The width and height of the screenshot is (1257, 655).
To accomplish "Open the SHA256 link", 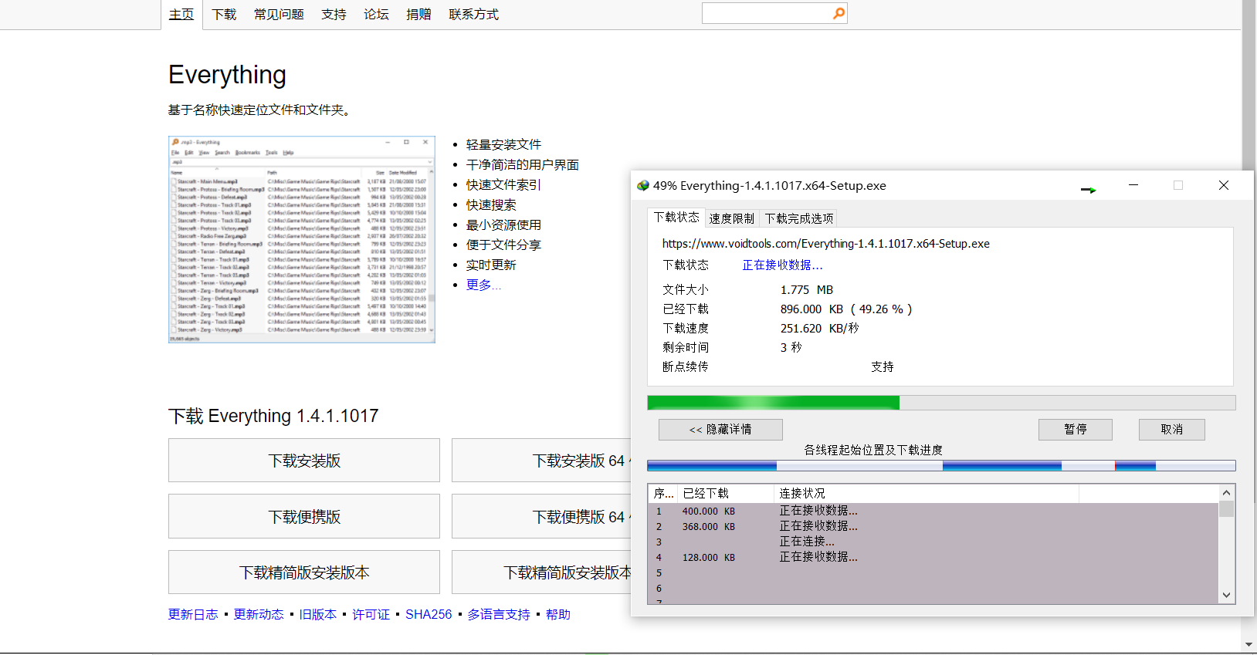I will (x=429, y=614).
